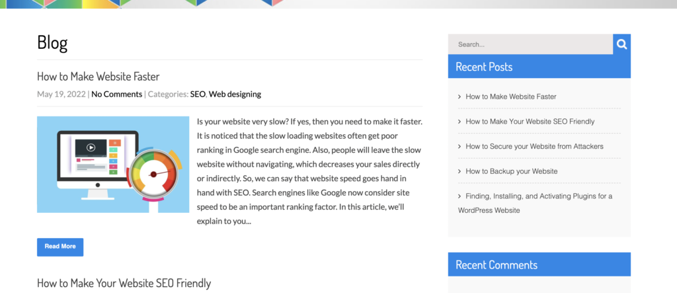Image resolution: width=677 pixels, height=293 pixels.
Task: Open 'How to Secure your Website from Attackers' link
Action: point(534,146)
